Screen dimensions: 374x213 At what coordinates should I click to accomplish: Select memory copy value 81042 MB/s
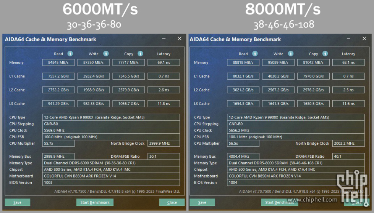(x=313, y=62)
